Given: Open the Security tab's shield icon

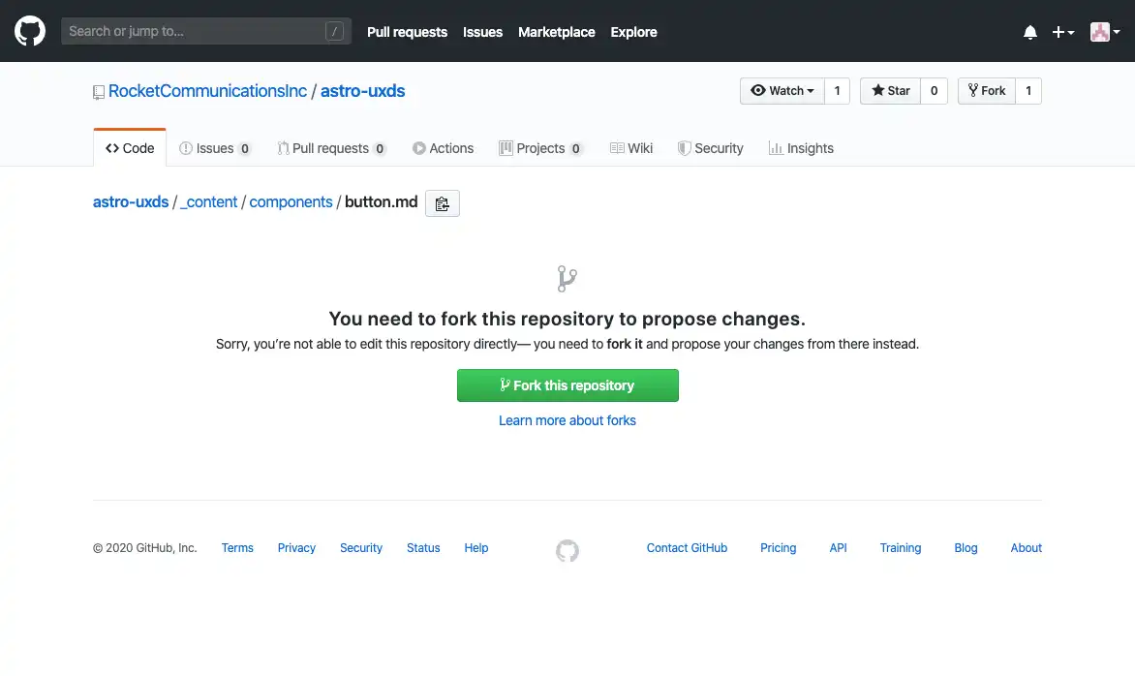Looking at the screenshot, I should pyautogui.click(x=687, y=147).
